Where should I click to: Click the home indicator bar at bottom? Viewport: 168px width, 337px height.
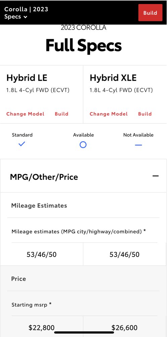click(84, 333)
